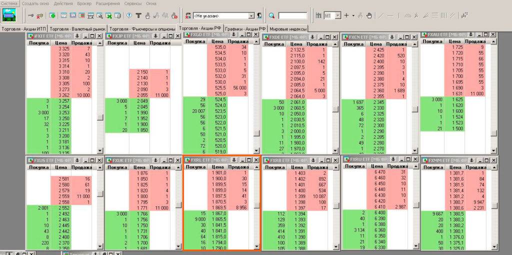Click the magnifier search icon
Viewport: 512px width, 255px height.
[x=271, y=15]
